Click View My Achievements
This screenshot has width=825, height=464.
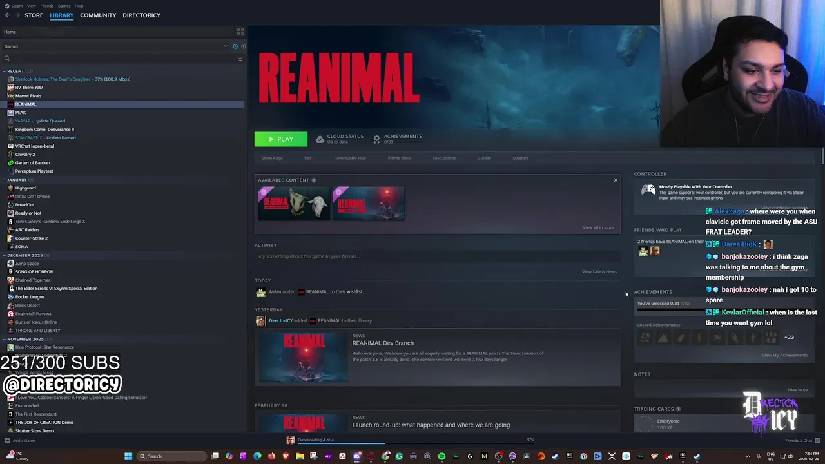click(x=784, y=355)
